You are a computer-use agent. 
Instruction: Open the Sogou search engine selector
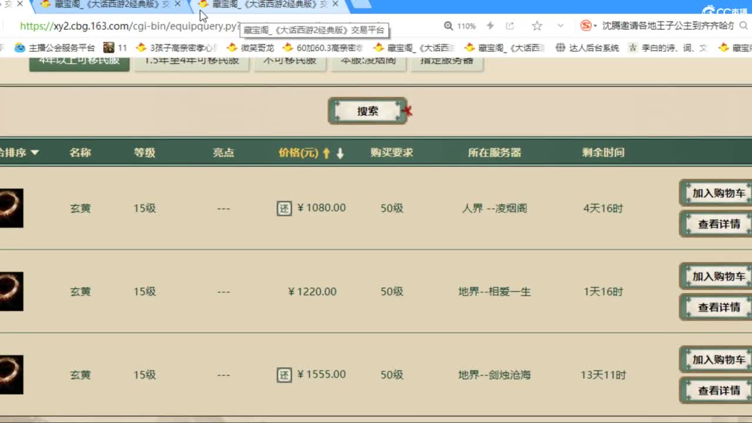point(588,26)
